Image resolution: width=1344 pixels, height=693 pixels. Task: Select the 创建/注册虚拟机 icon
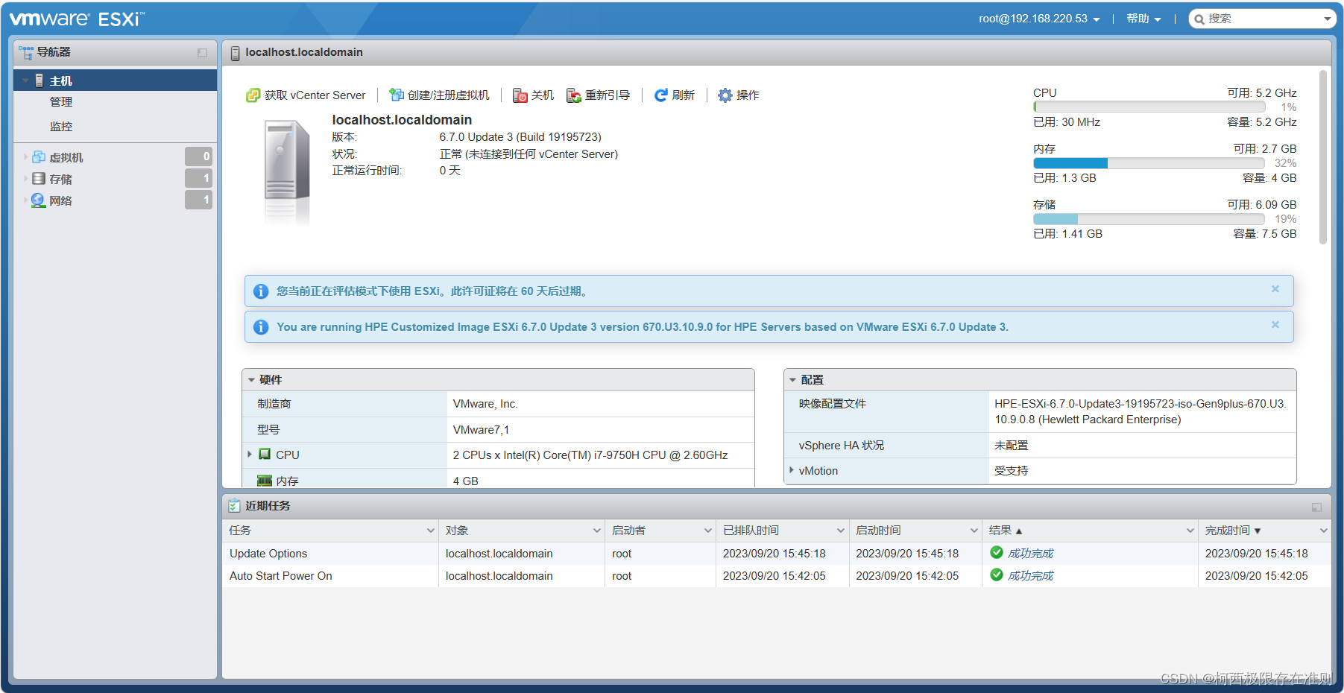397,95
